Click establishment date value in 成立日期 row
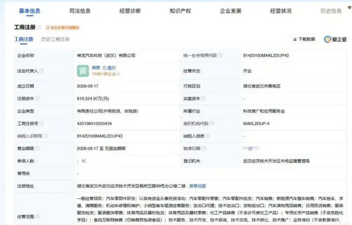Screen dimensions: 352x225 point(87,86)
